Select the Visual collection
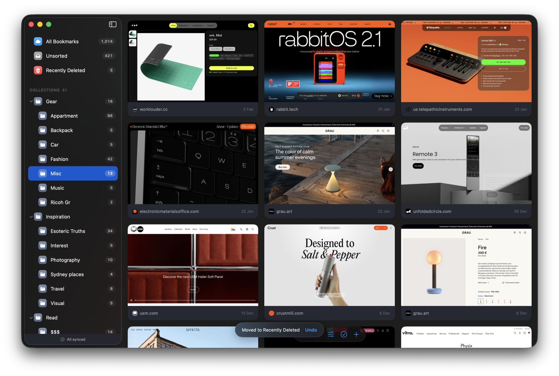Viewport: 559px width, 376px height. (x=73, y=303)
